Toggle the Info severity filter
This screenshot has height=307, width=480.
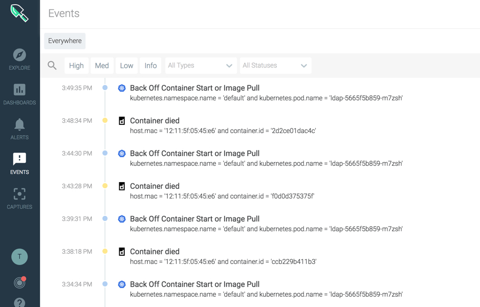point(150,65)
